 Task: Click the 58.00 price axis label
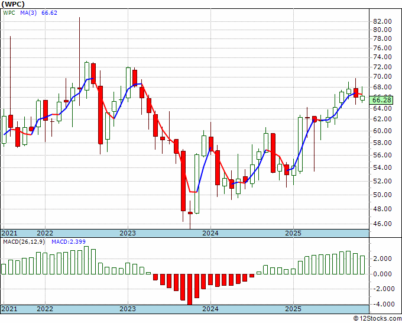pyautogui.click(x=382, y=143)
